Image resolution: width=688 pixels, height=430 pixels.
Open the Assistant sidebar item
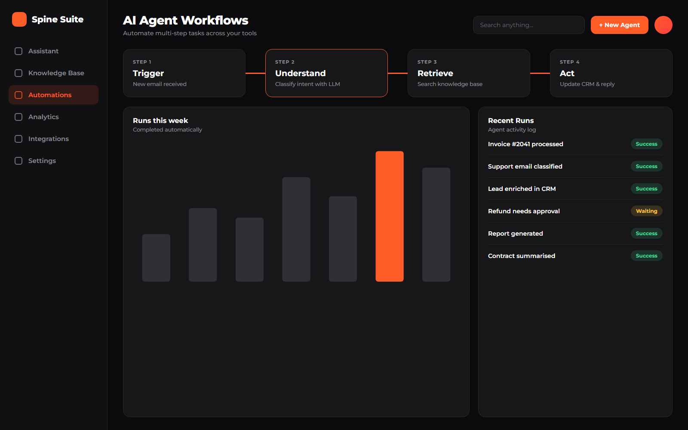coord(53,51)
